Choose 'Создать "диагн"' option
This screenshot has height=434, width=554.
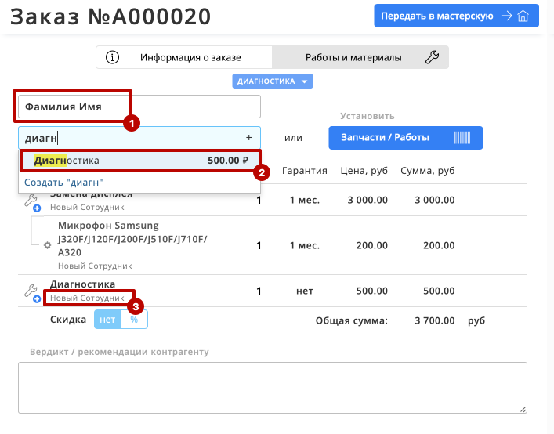pyautogui.click(x=63, y=183)
